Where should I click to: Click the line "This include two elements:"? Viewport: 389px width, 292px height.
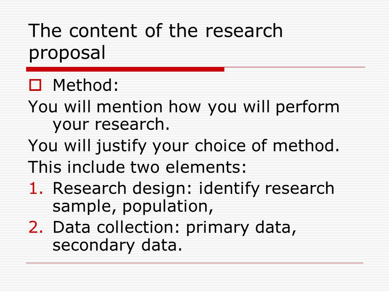137,167
